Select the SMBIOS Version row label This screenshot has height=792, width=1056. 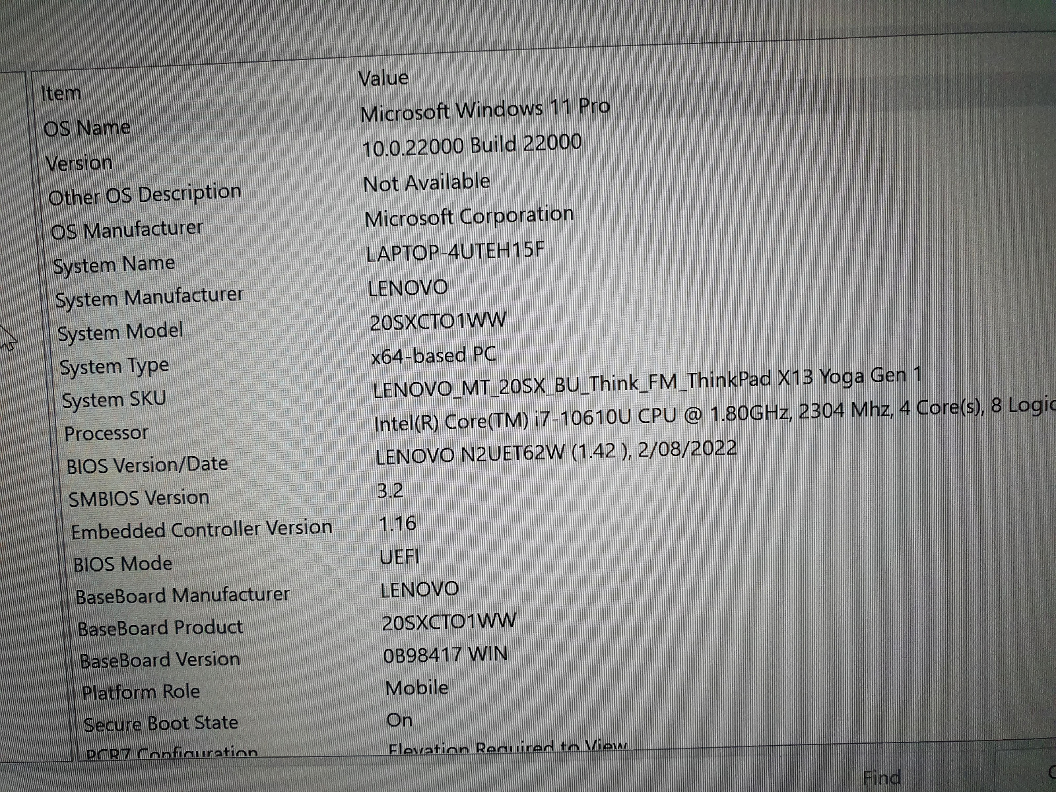pyautogui.click(x=139, y=498)
